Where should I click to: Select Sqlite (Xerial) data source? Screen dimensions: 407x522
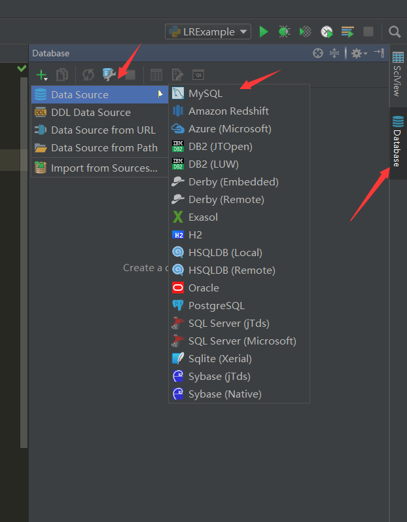click(x=239, y=358)
